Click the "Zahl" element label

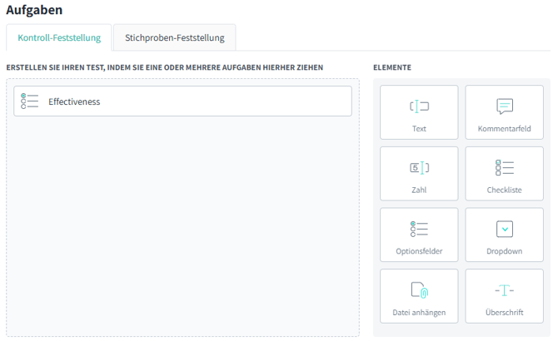(x=419, y=190)
